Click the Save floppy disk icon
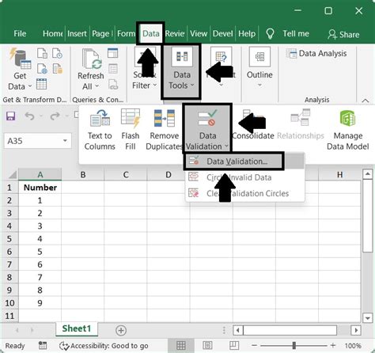The image size is (375, 353). click(11, 116)
